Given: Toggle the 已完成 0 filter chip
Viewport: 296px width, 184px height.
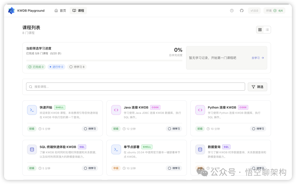Looking at the screenshot, I should (x=36, y=67).
